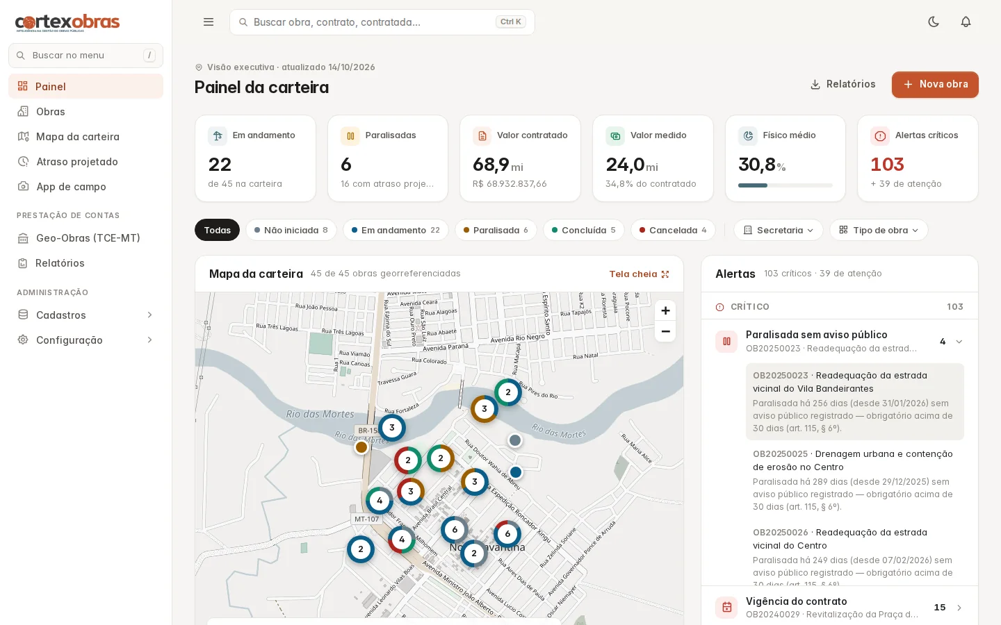Filter by Concluída status chip

coord(583,230)
